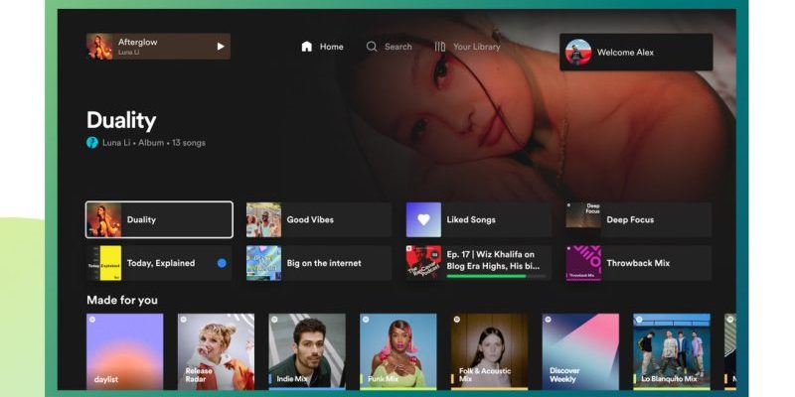Viewport: 795px width, 397px height.
Task: Open the Big on the internet tile
Action: pyautogui.click(x=319, y=263)
